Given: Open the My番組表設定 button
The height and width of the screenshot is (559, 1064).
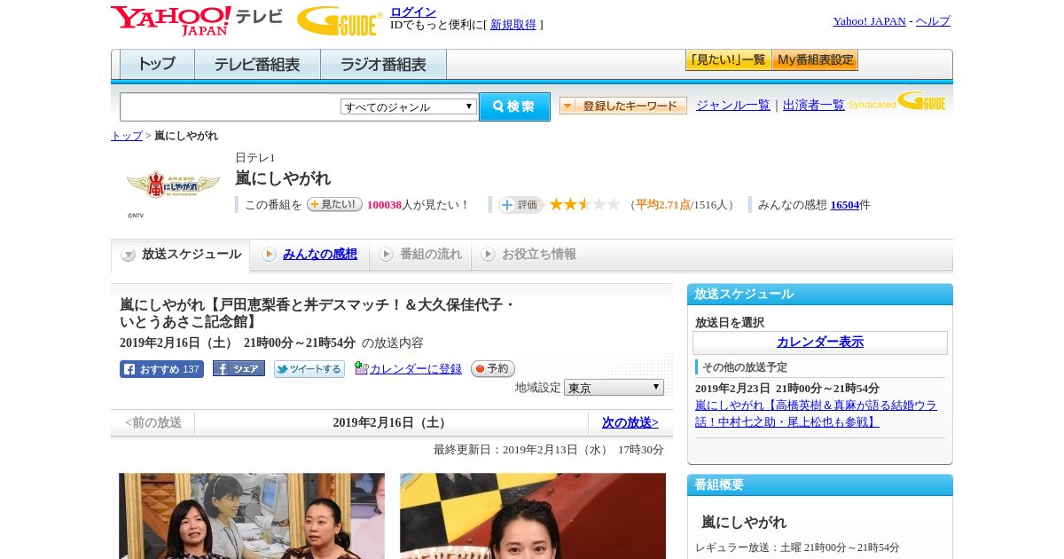Looking at the screenshot, I should pos(815,60).
